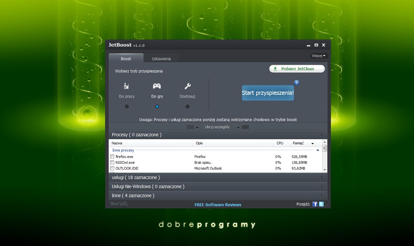
Task: Select the Dostosuj wrench icon
Action: pos(188,86)
